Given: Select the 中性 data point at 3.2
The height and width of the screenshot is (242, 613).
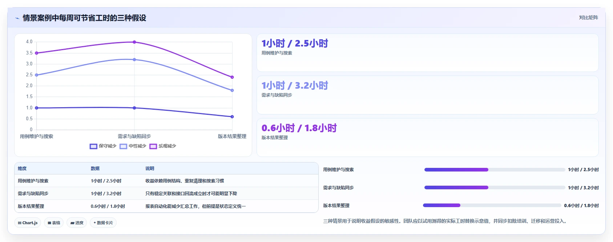Looking at the screenshot, I should (134, 60).
